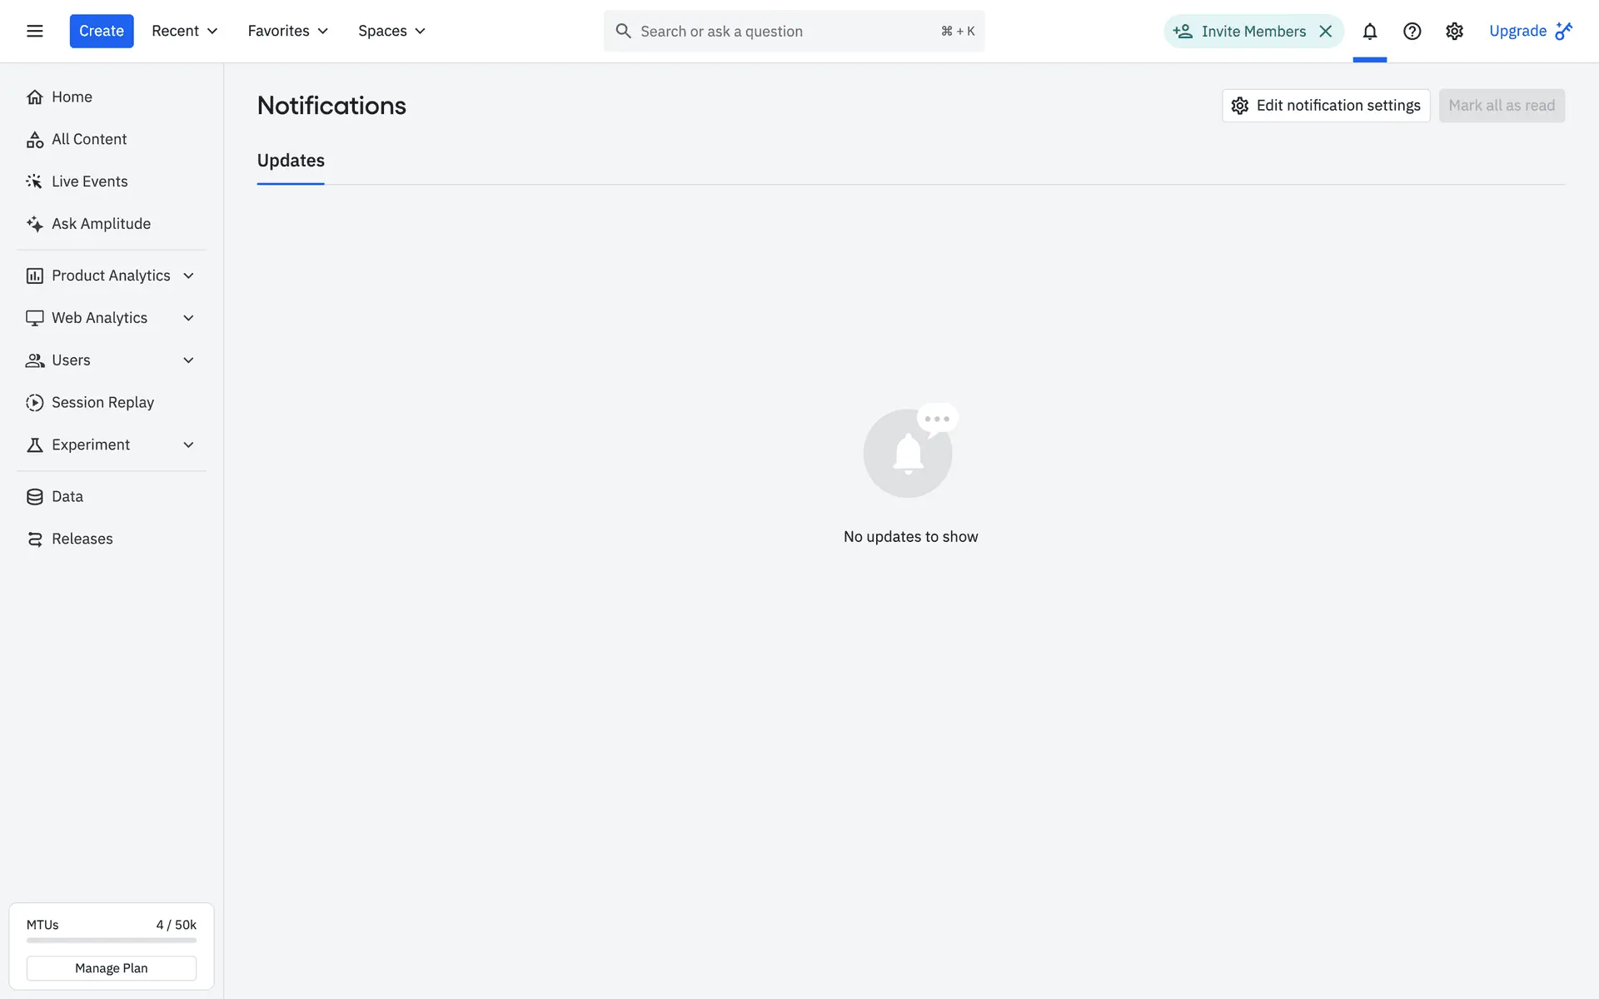Image resolution: width=1599 pixels, height=999 pixels.
Task: Open the Spaces dropdown menu
Action: click(391, 31)
